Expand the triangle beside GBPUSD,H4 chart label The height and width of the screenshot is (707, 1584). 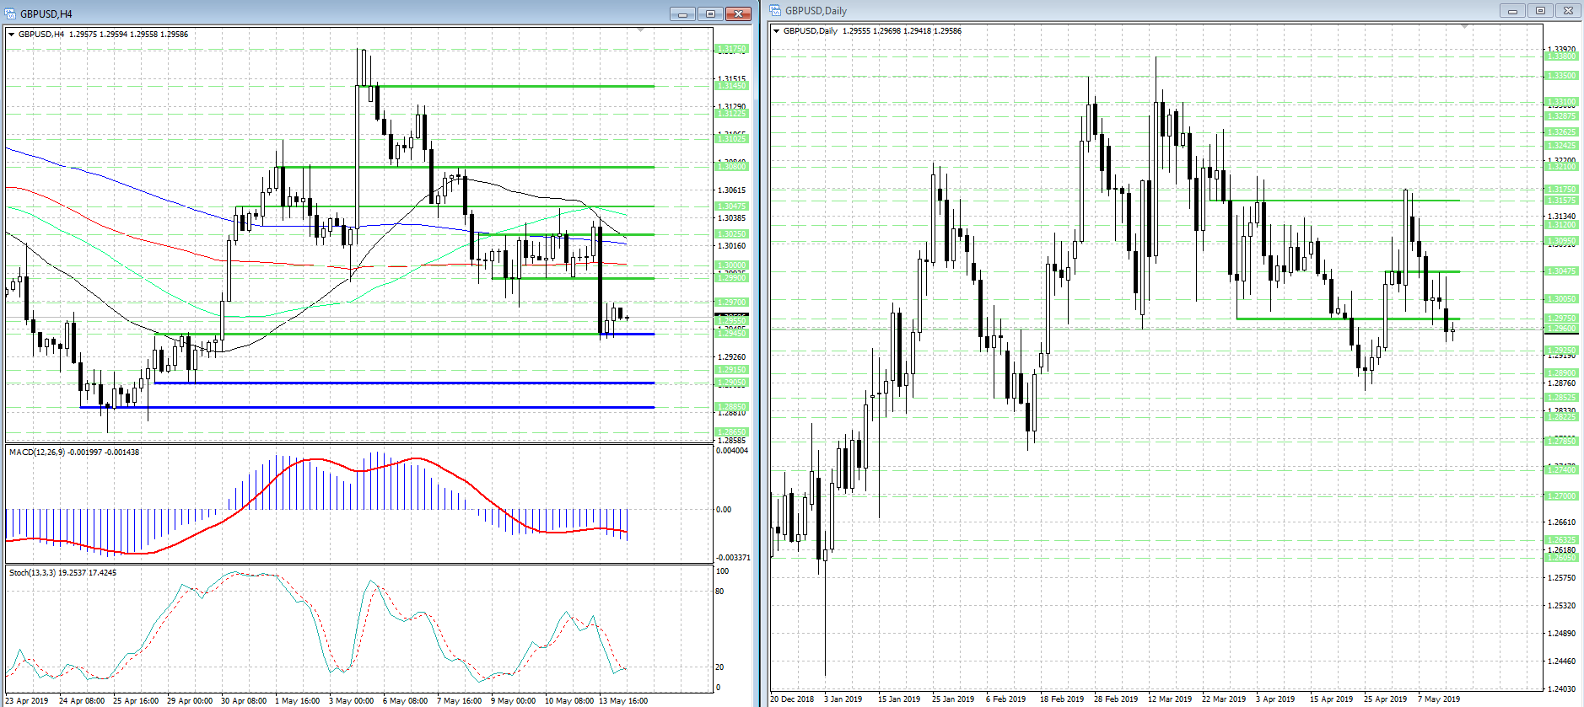click(x=12, y=35)
